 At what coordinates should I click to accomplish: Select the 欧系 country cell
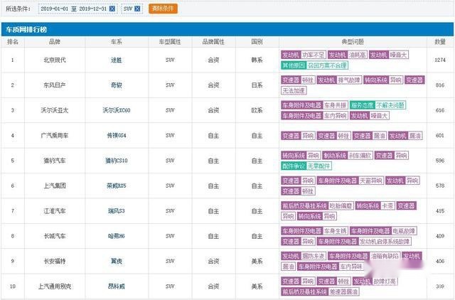point(257,110)
